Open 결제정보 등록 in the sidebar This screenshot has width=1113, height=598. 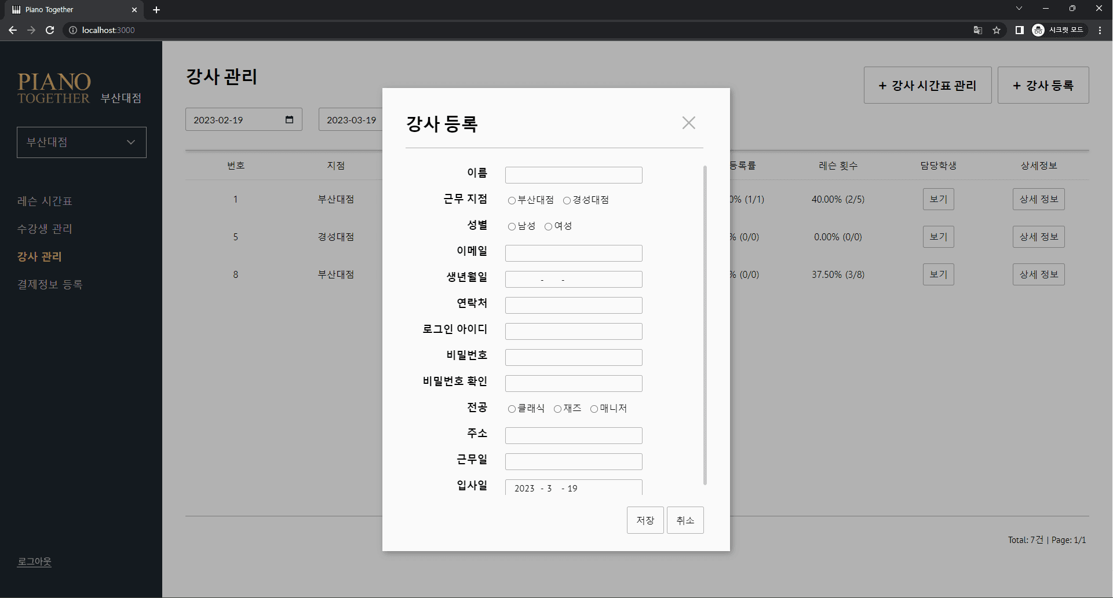(x=50, y=284)
